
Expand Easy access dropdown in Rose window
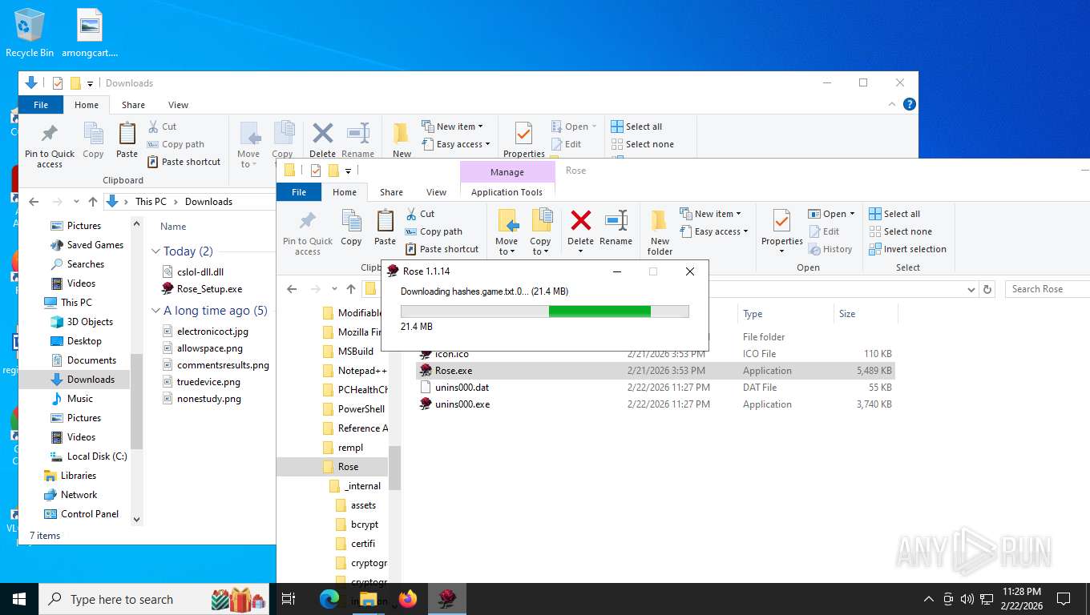(x=713, y=231)
